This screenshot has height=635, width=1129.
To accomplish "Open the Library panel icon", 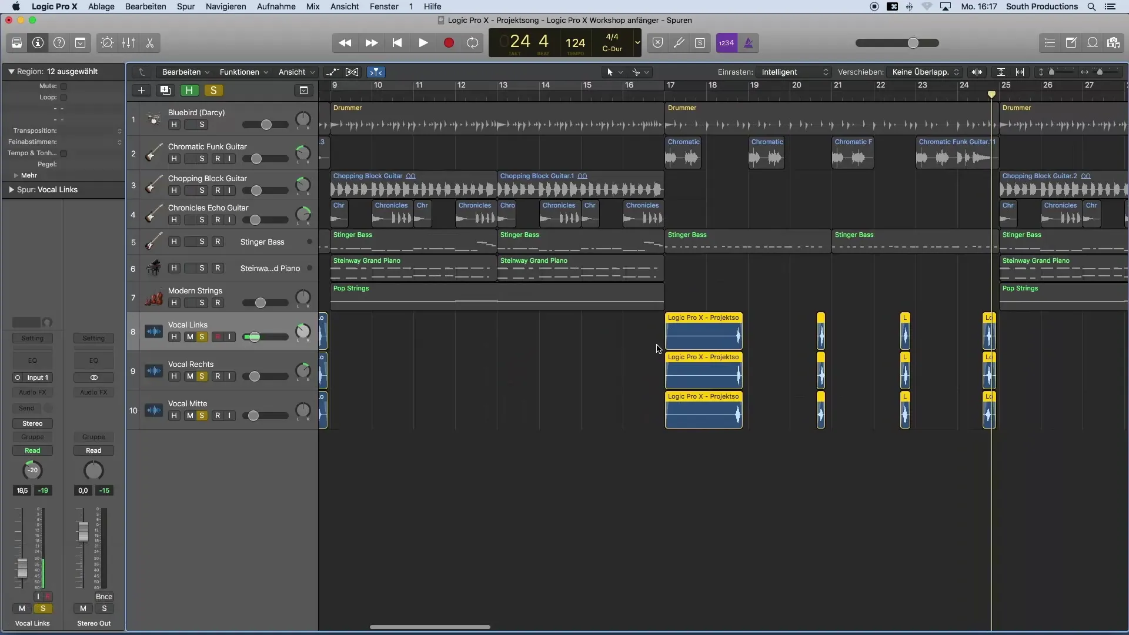I will pos(16,43).
